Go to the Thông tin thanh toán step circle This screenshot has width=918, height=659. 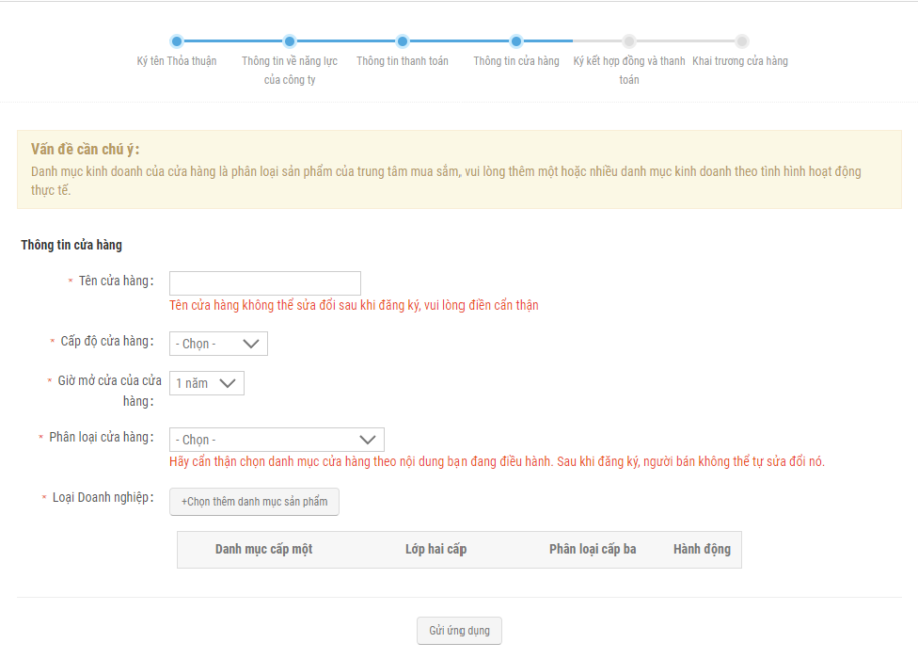coord(403,41)
